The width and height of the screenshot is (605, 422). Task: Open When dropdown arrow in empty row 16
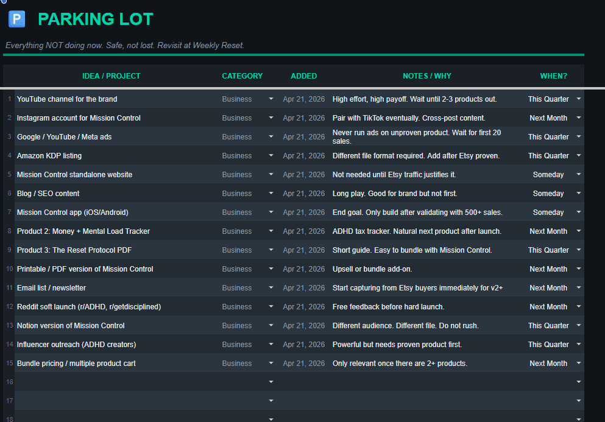pos(578,382)
